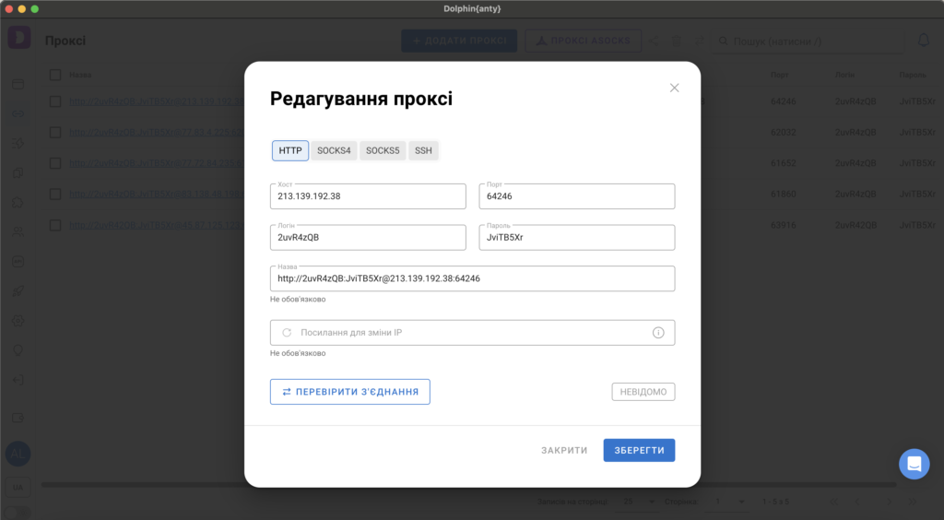This screenshot has height=520, width=944.
Task: Open the page number dropdown
Action: [727, 502]
